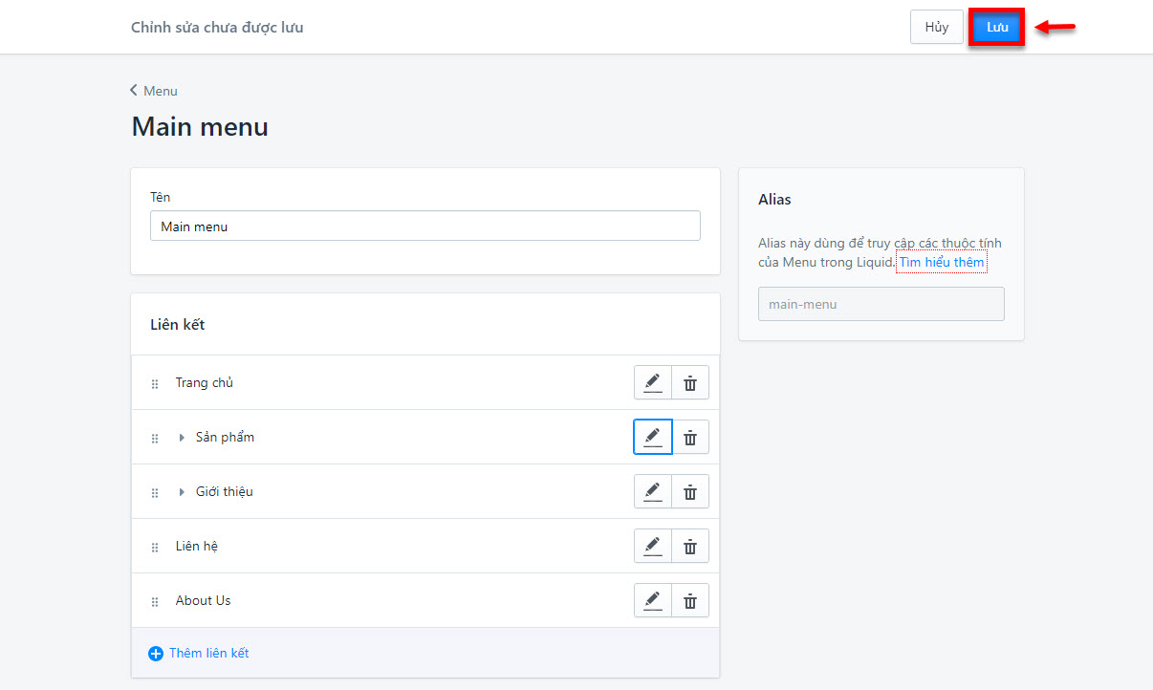Screen dimensions: 1153x690
Task: Edit the Giới thiệu menu link
Action: [653, 492]
